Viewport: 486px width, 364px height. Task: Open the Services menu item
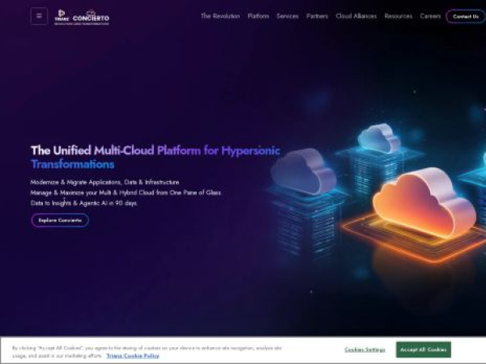pyautogui.click(x=288, y=16)
